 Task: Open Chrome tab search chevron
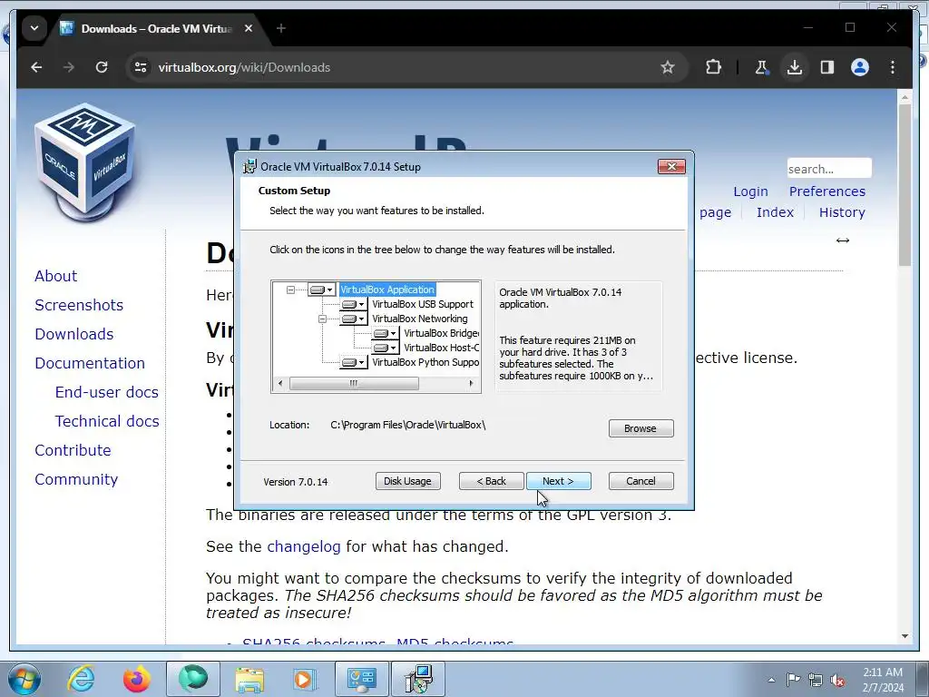[x=34, y=28]
